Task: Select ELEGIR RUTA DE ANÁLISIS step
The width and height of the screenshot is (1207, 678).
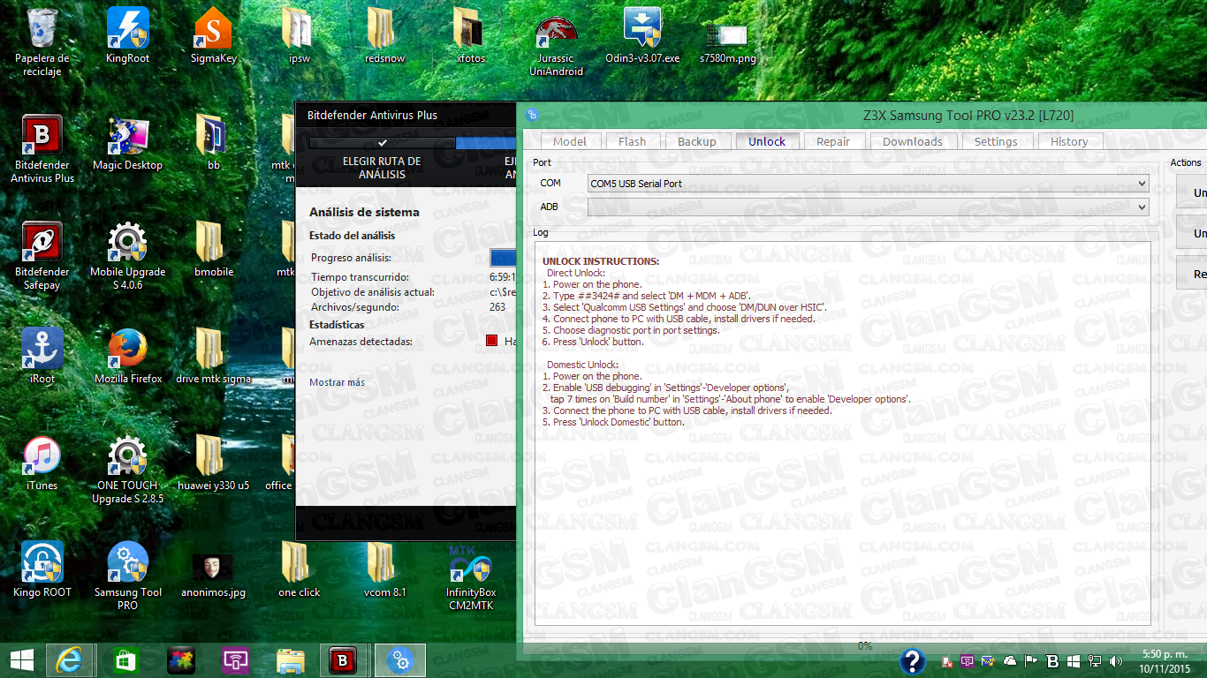Action: coord(382,168)
